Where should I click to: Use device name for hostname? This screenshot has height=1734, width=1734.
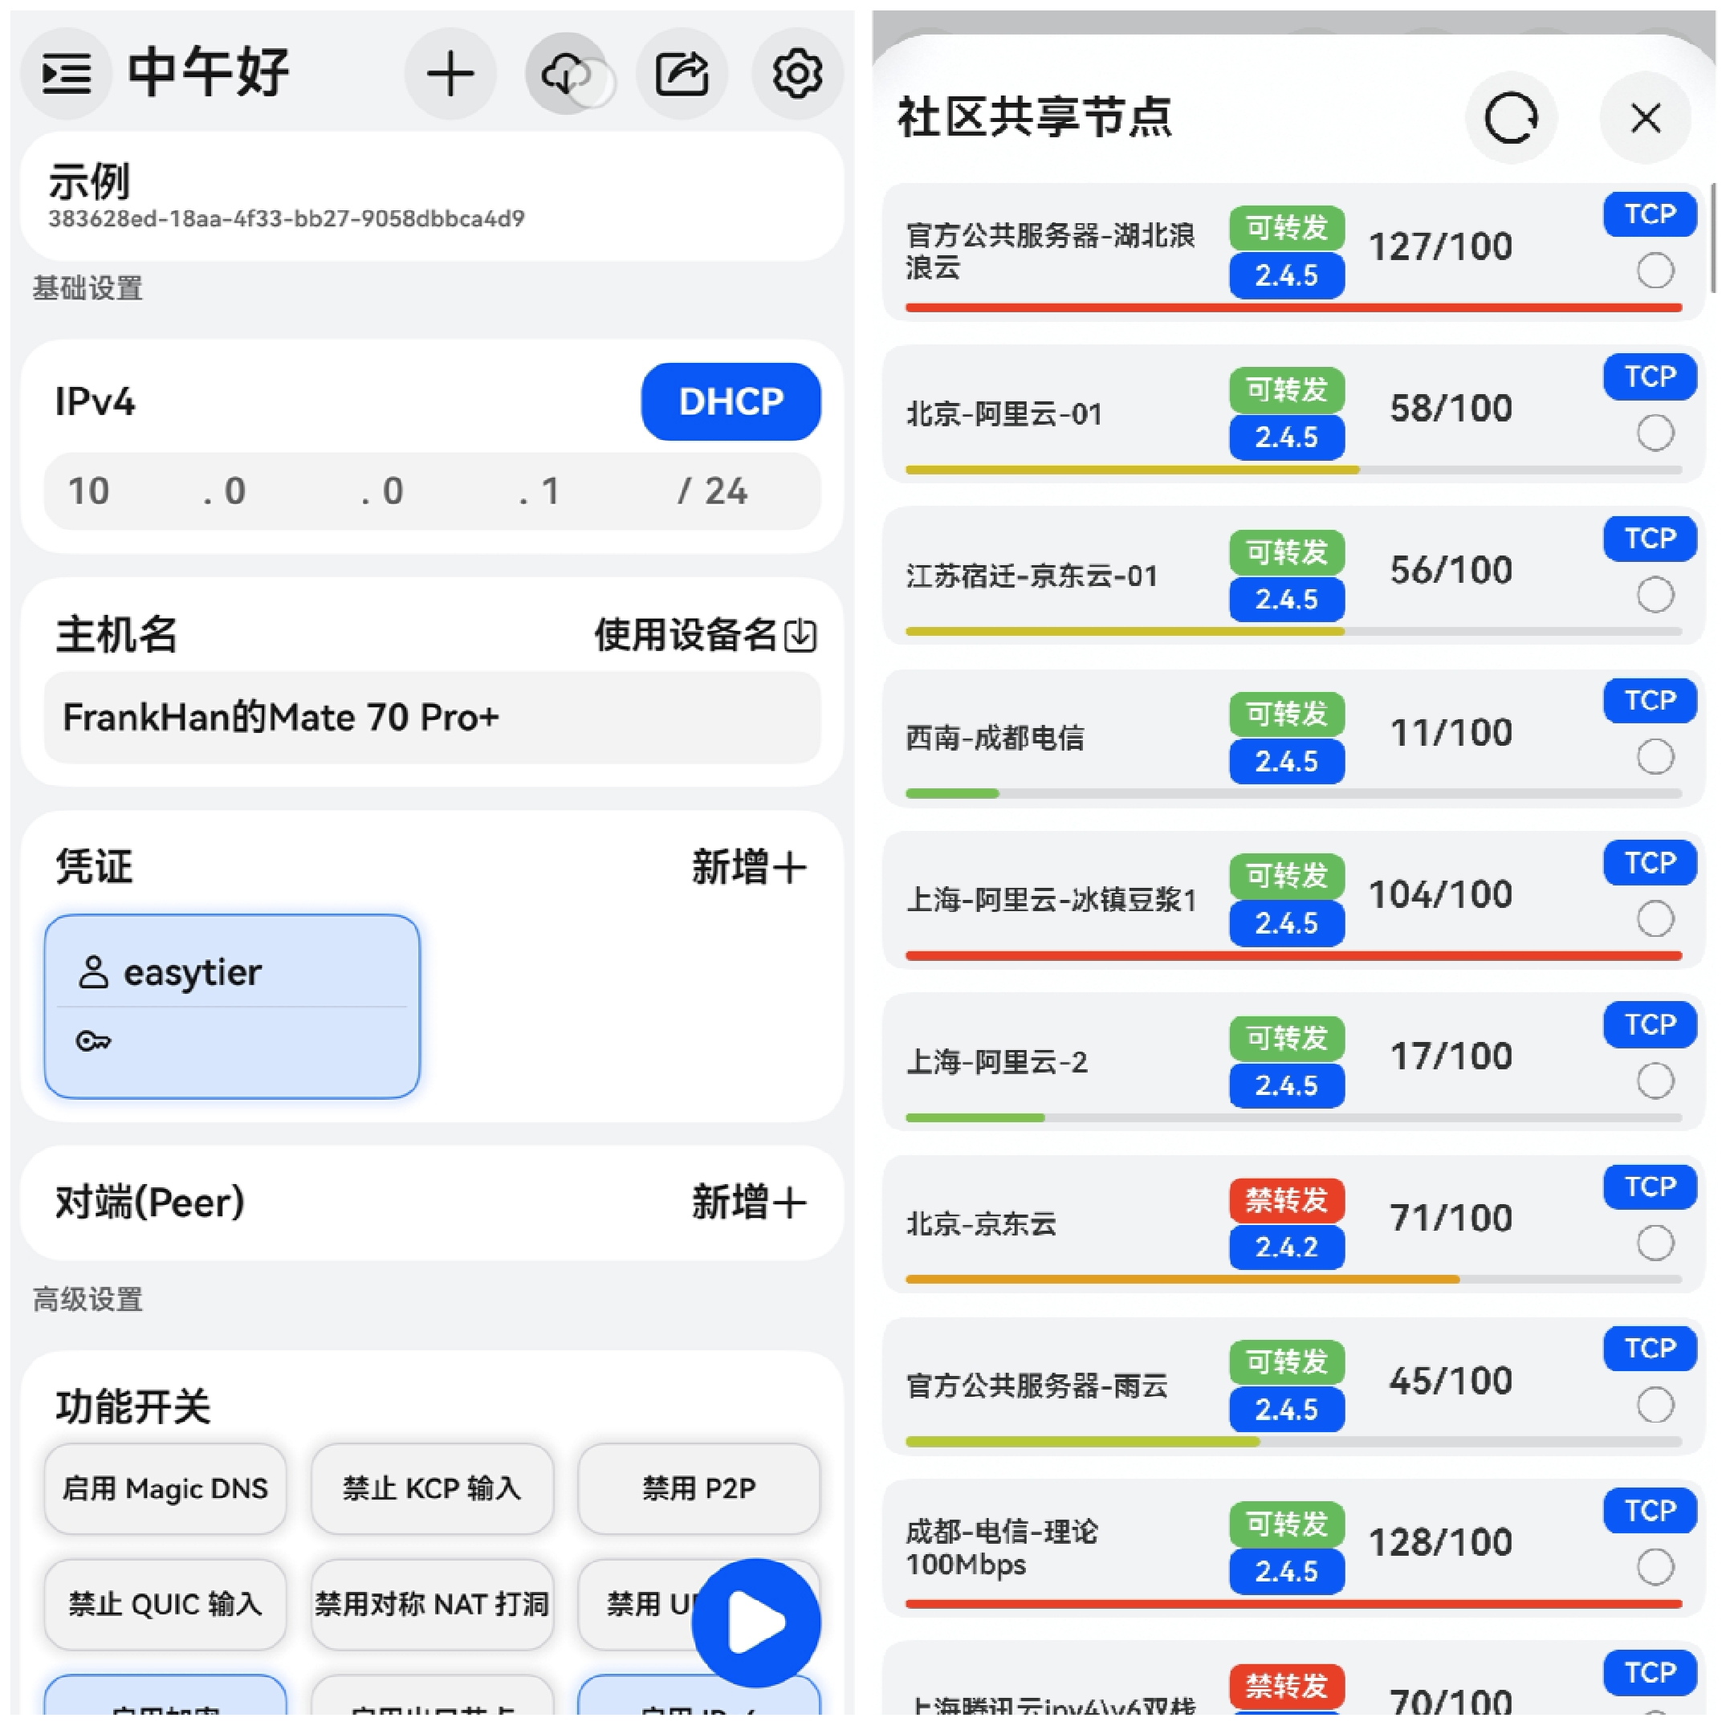(705, 636)
